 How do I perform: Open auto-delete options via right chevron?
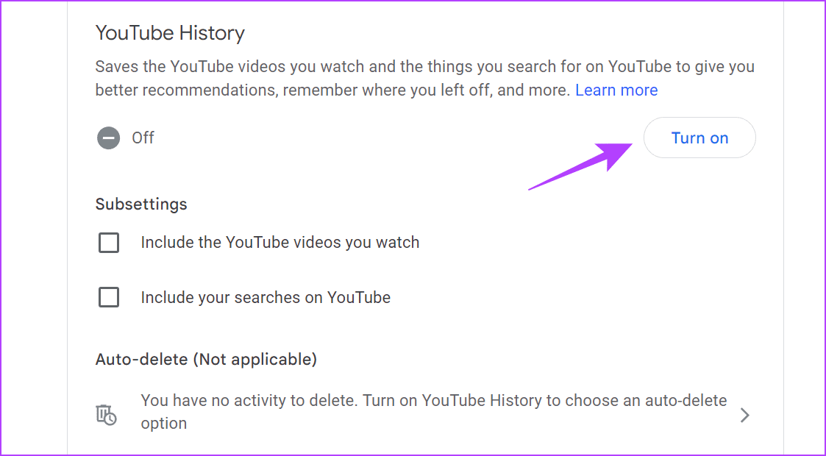tap(744, 416)
